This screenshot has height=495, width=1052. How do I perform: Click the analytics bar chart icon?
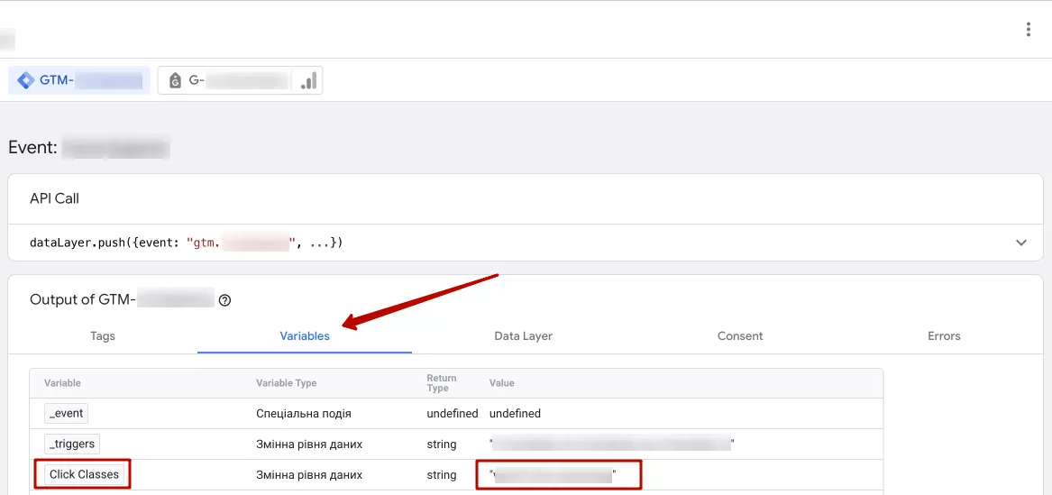(308, 80)
